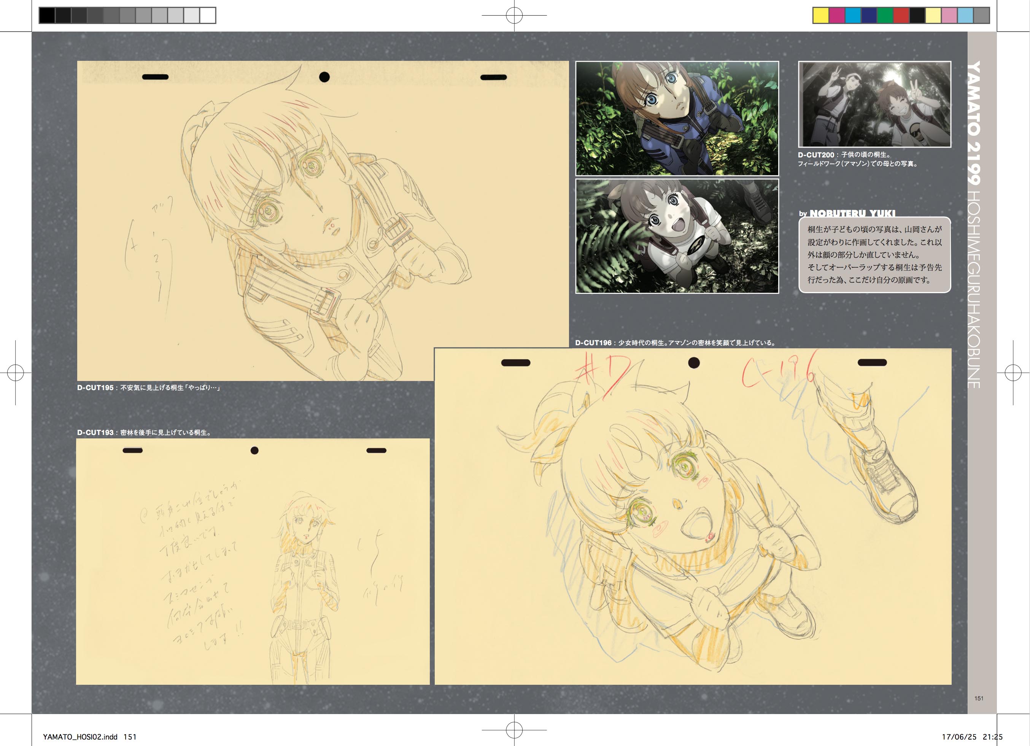This screenshot has width=1030, height=746.
Task: Select the pink swatch in the color bar
Action: 949,16
